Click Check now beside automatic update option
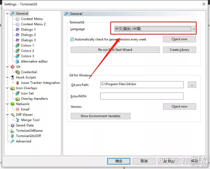The height and width of the screenshot is (169, 210). point(179,39)
